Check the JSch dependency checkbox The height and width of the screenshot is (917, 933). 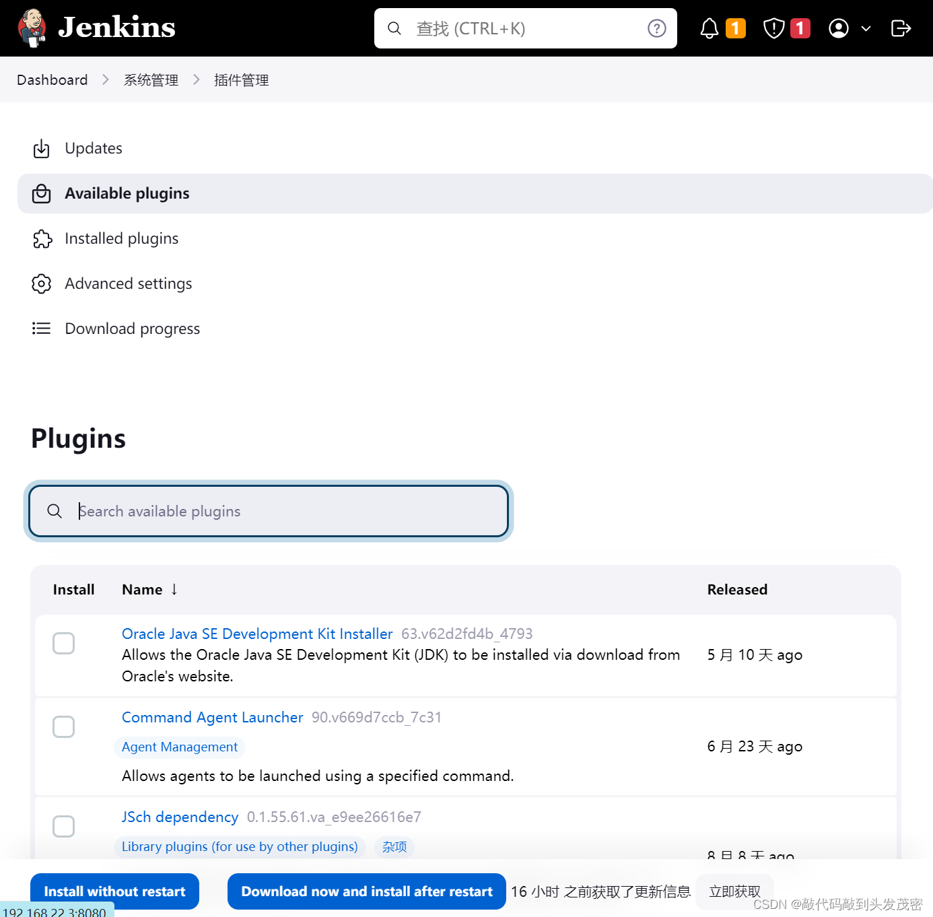coord(64,826)
